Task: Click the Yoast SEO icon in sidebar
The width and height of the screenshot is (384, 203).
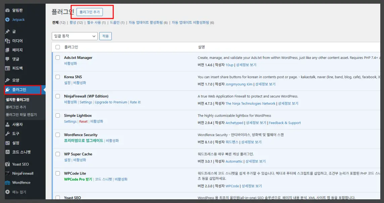Action: [8, 164]
